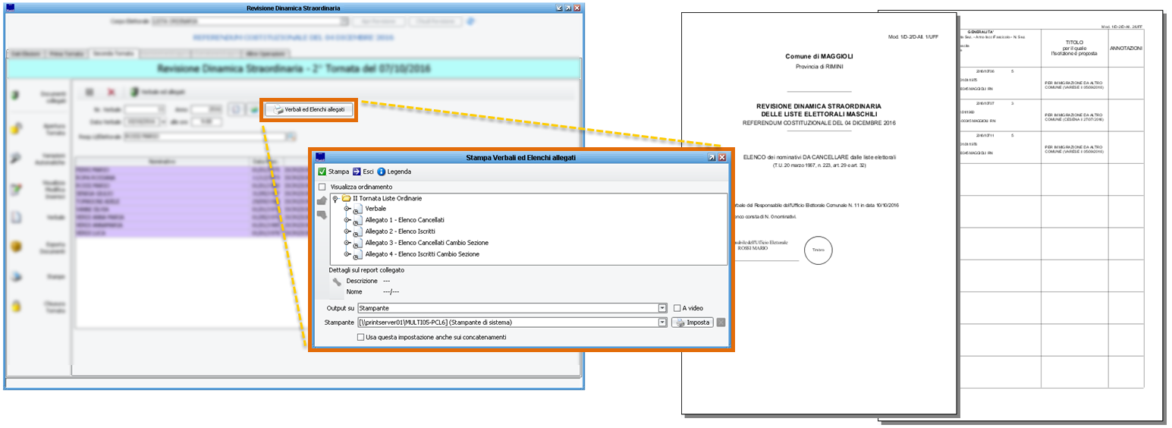1172x428 pixels.
Task: Expand Allegato 4 - Elenco Iscritti Cambio Sezione node
Action: point(347,254)
